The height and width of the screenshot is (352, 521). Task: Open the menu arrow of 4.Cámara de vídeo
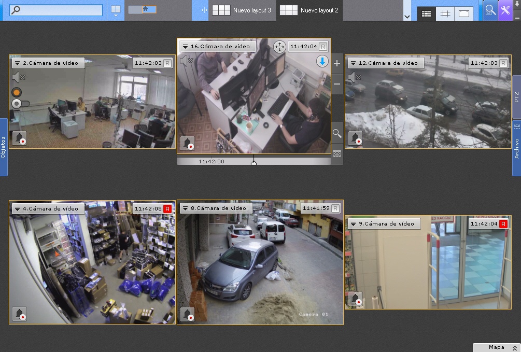[17, 209]
